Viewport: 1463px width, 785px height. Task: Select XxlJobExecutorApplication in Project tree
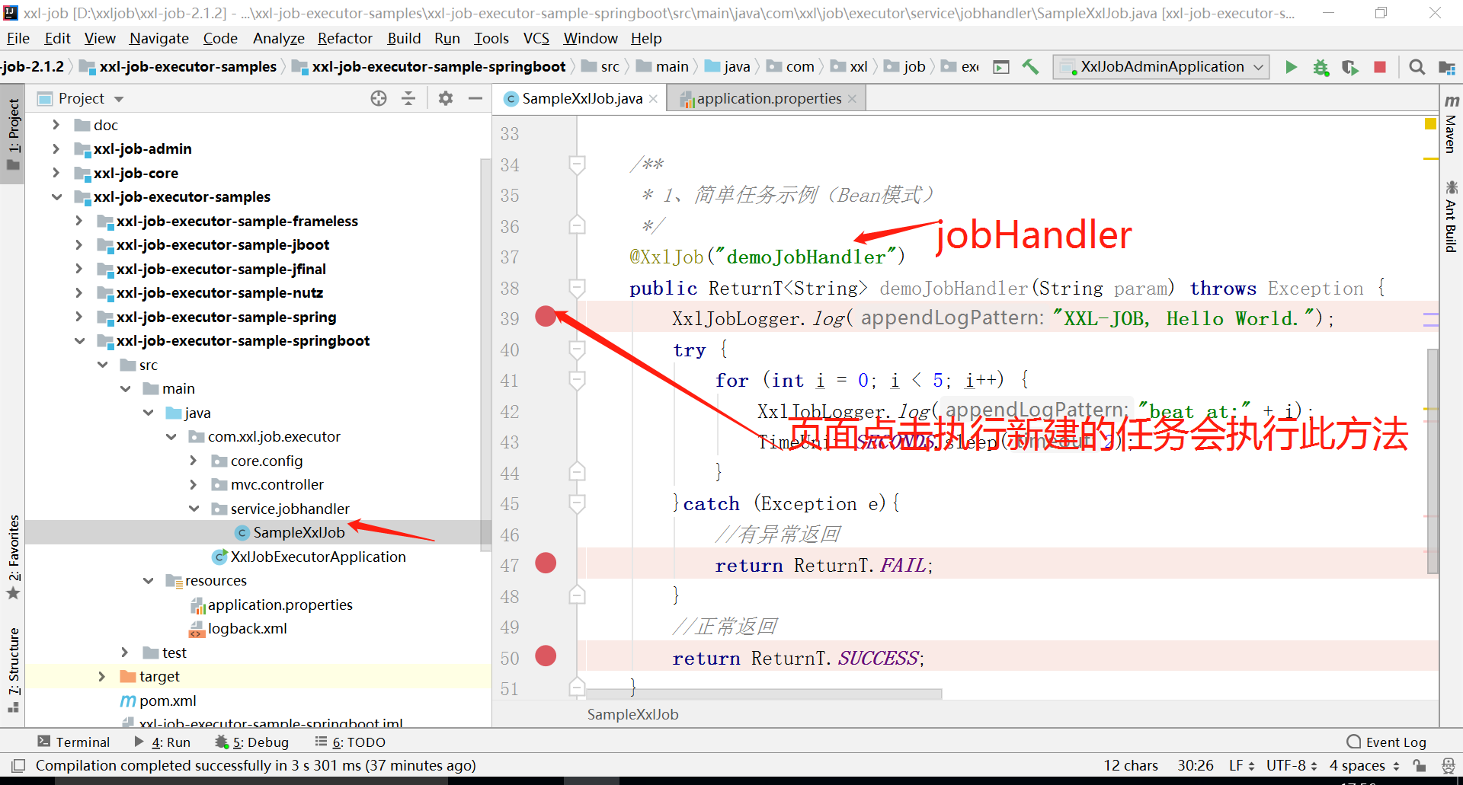(318, 557)
